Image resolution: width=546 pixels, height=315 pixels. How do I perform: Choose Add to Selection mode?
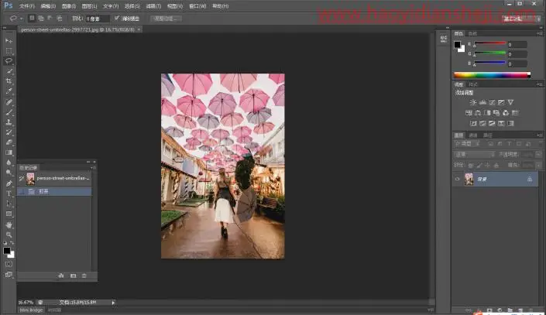click(41, 18)
